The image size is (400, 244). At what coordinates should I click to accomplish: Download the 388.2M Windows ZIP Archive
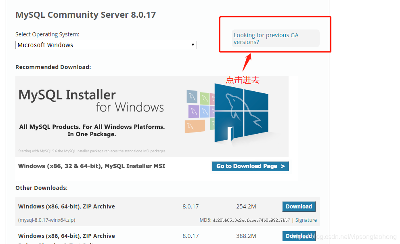point(299,236)
